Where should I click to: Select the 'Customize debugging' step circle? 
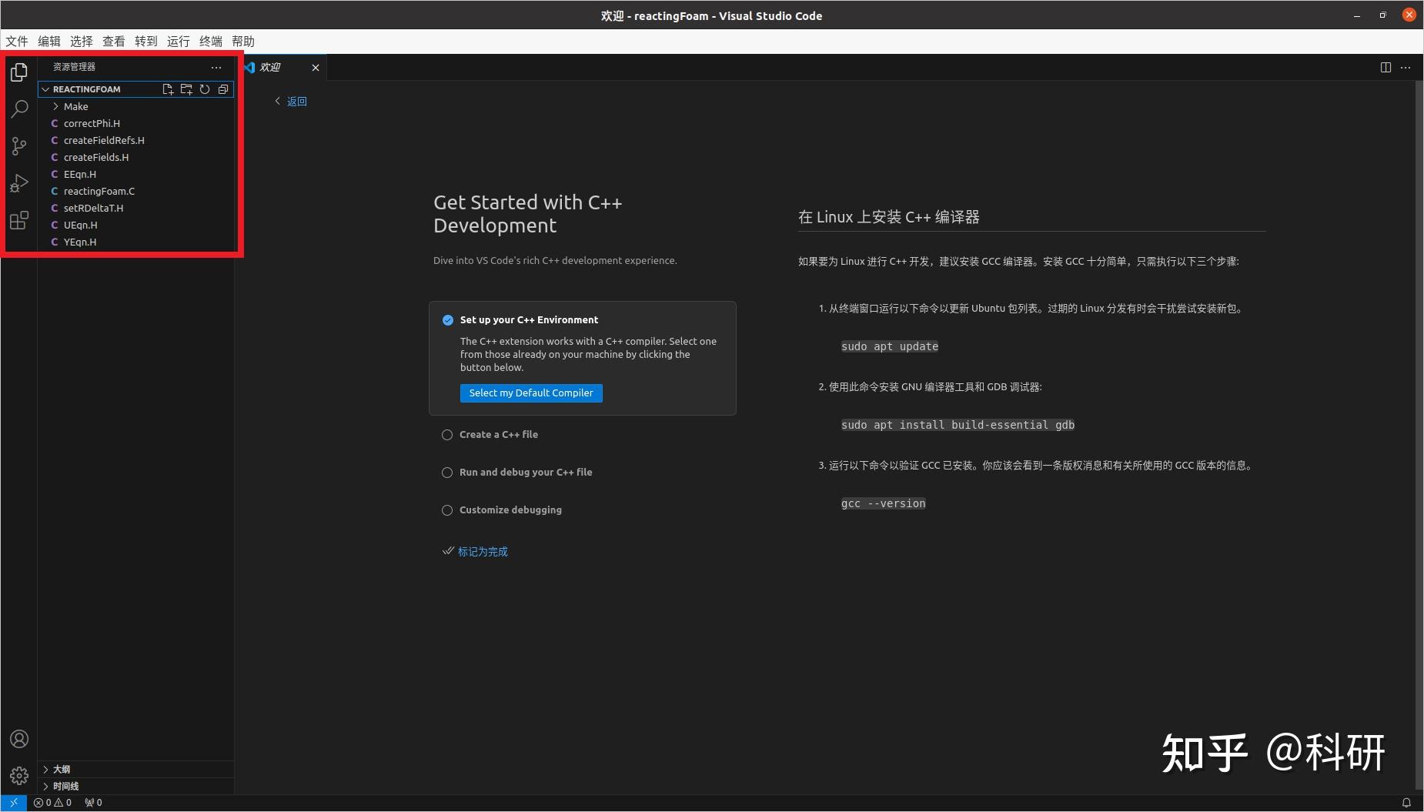tap(447, 510)
